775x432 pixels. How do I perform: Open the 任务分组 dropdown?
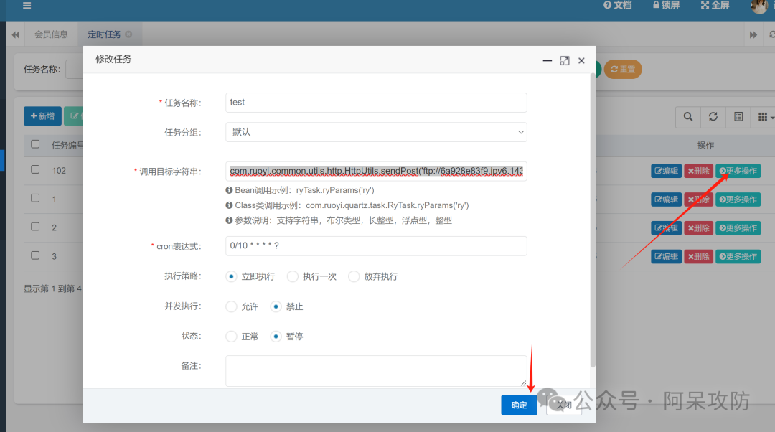376,132
